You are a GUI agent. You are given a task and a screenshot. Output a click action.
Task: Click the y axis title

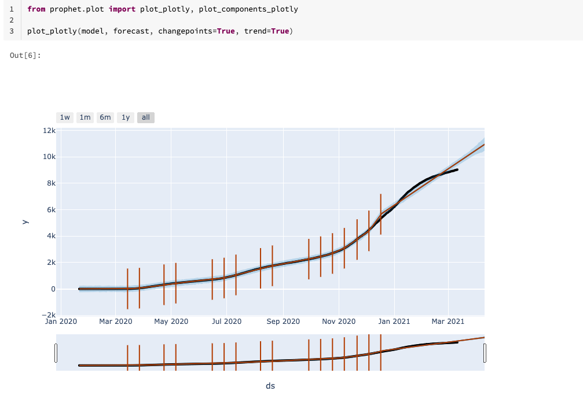click(x=25, y=222)
